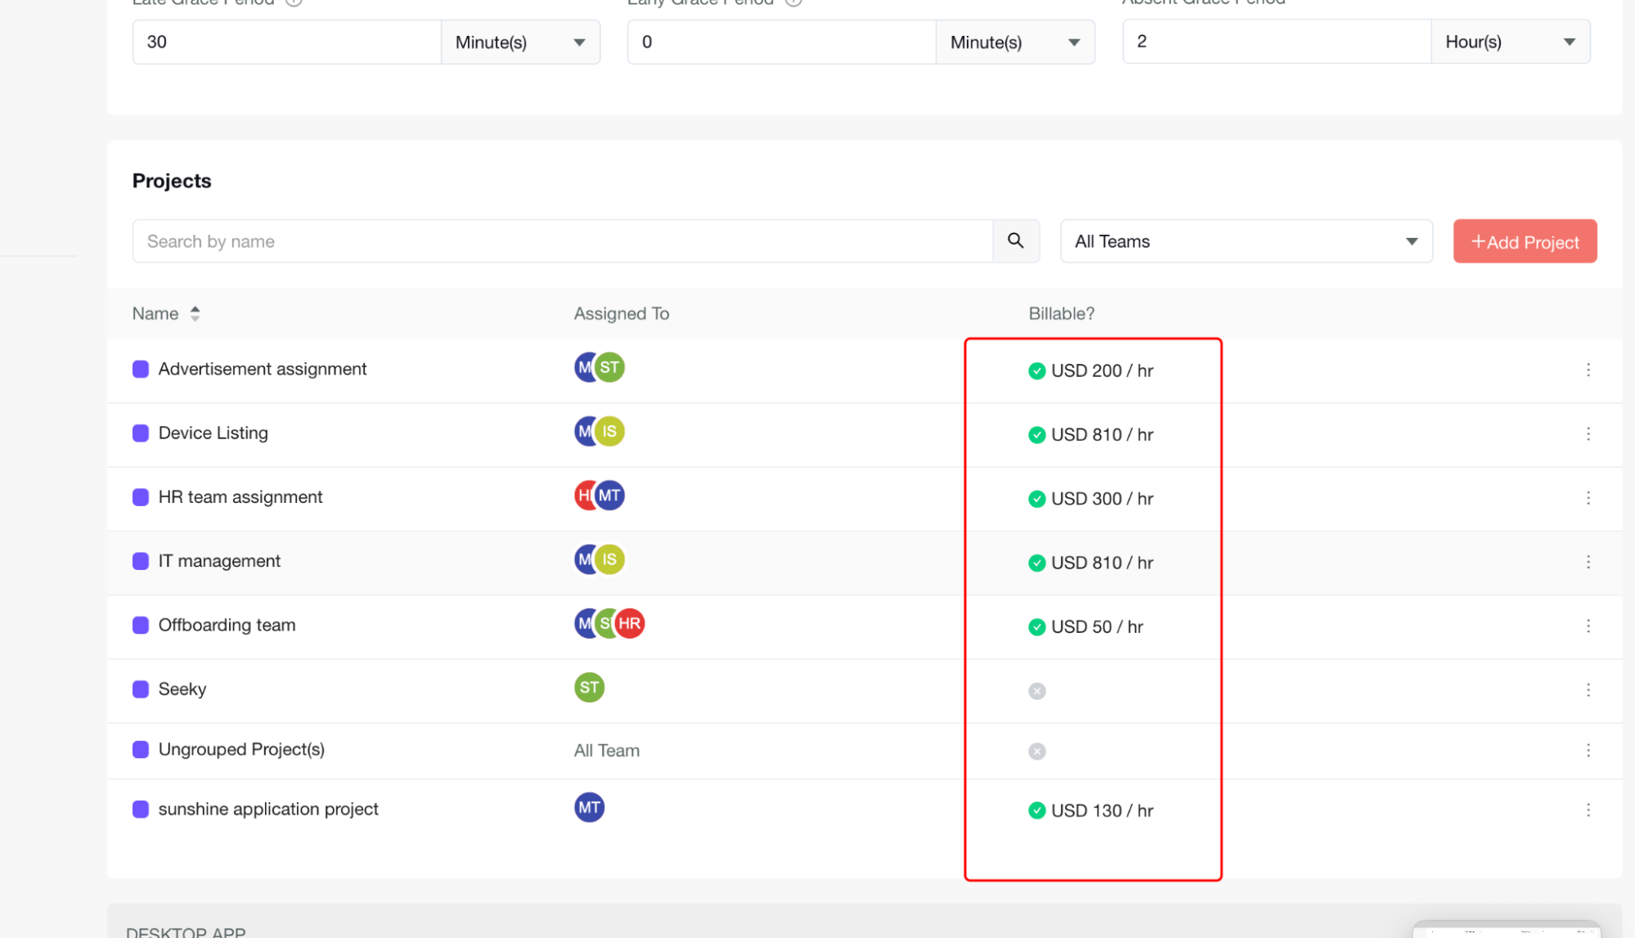The image size is (1635, 938).
Task: Open Late Grace Period Minute(s) unit dropdown
Action: [520, 43]
